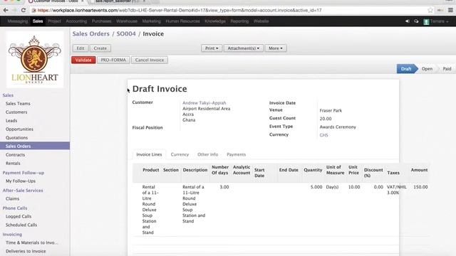This screenshot has width=456, height=256.
Task: Click the browser forward arrow
Action: 14,10
